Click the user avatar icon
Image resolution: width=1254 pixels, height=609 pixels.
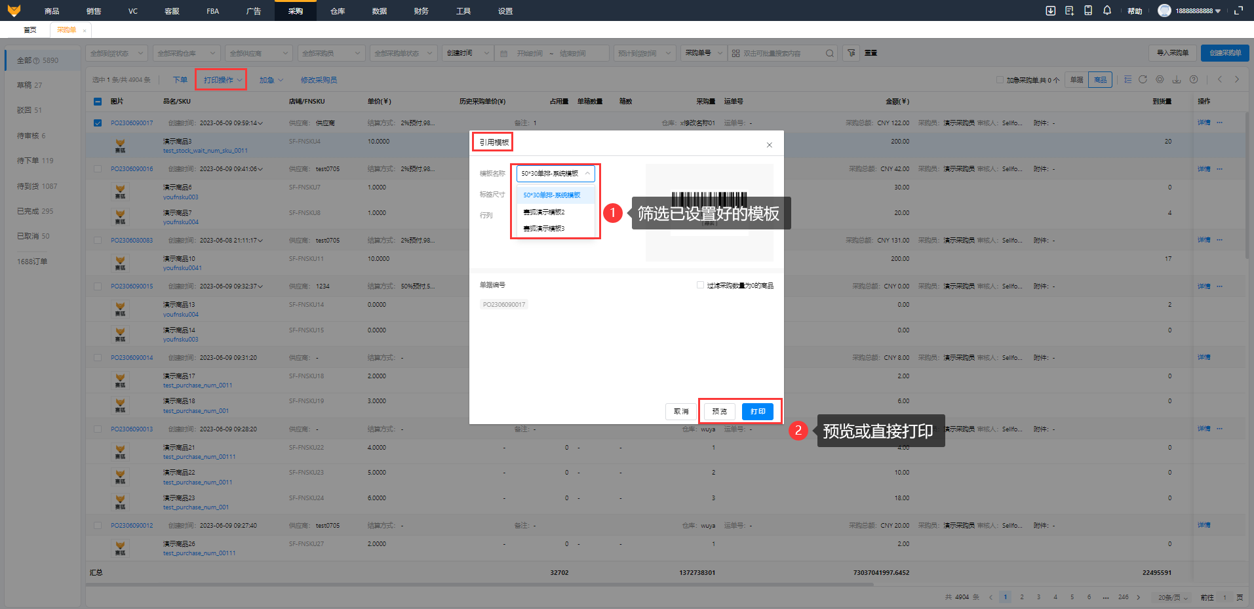click(x=1164, y=10)
